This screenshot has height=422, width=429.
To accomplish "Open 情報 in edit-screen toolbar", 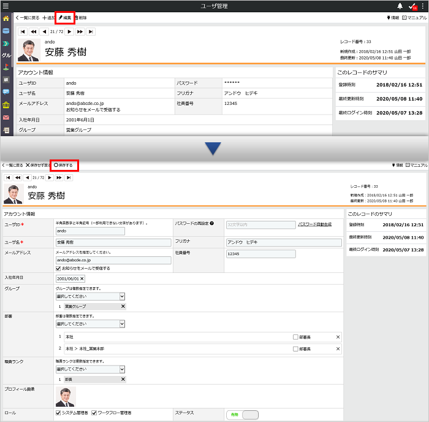I will point(398,165).
